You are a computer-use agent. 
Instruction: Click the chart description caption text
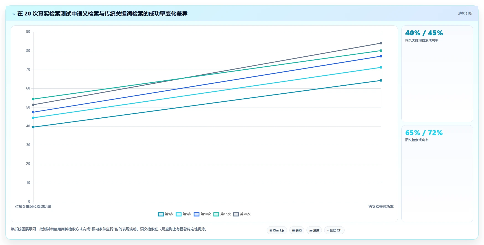pos(109,229)
